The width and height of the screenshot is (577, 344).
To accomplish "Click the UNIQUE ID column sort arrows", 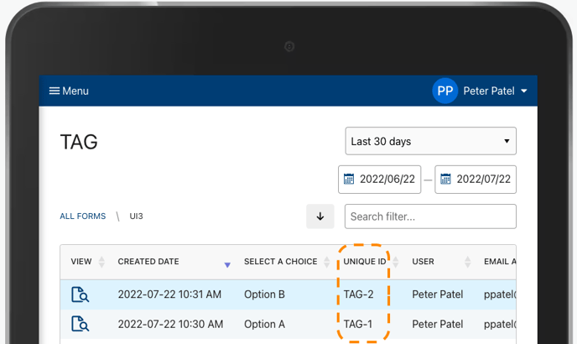I will [x=396, y=262].
